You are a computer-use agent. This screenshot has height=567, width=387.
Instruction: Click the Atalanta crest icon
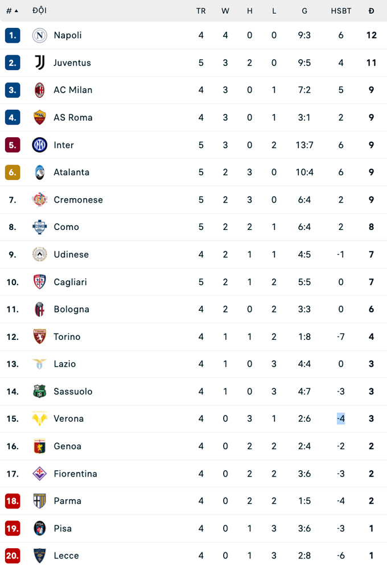point(39,172)
